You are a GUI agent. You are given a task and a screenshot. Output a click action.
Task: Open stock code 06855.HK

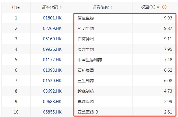(x=52, y=112)
